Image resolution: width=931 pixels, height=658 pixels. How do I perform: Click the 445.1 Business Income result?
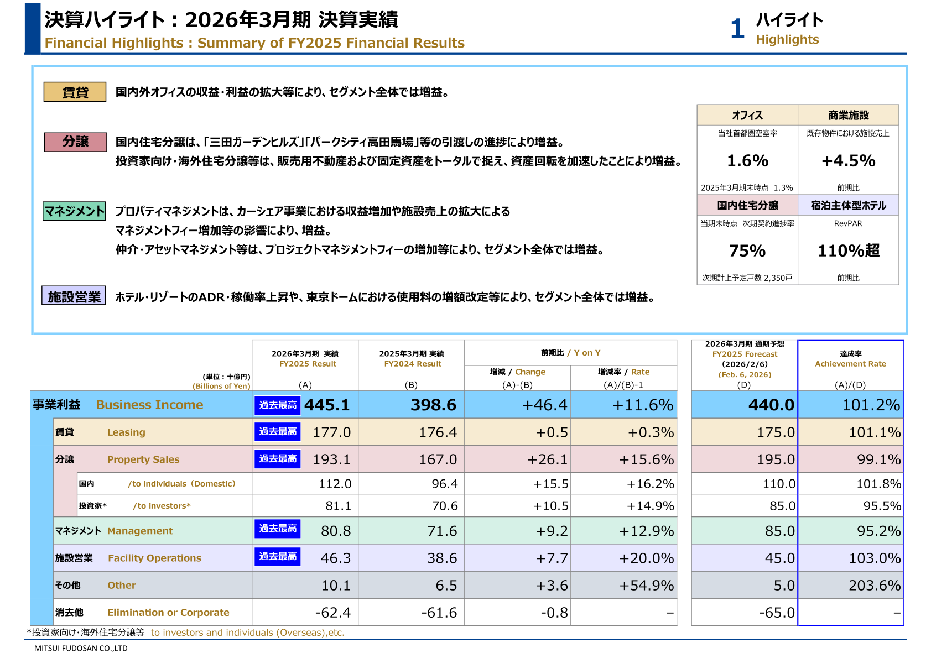(327, 405)
